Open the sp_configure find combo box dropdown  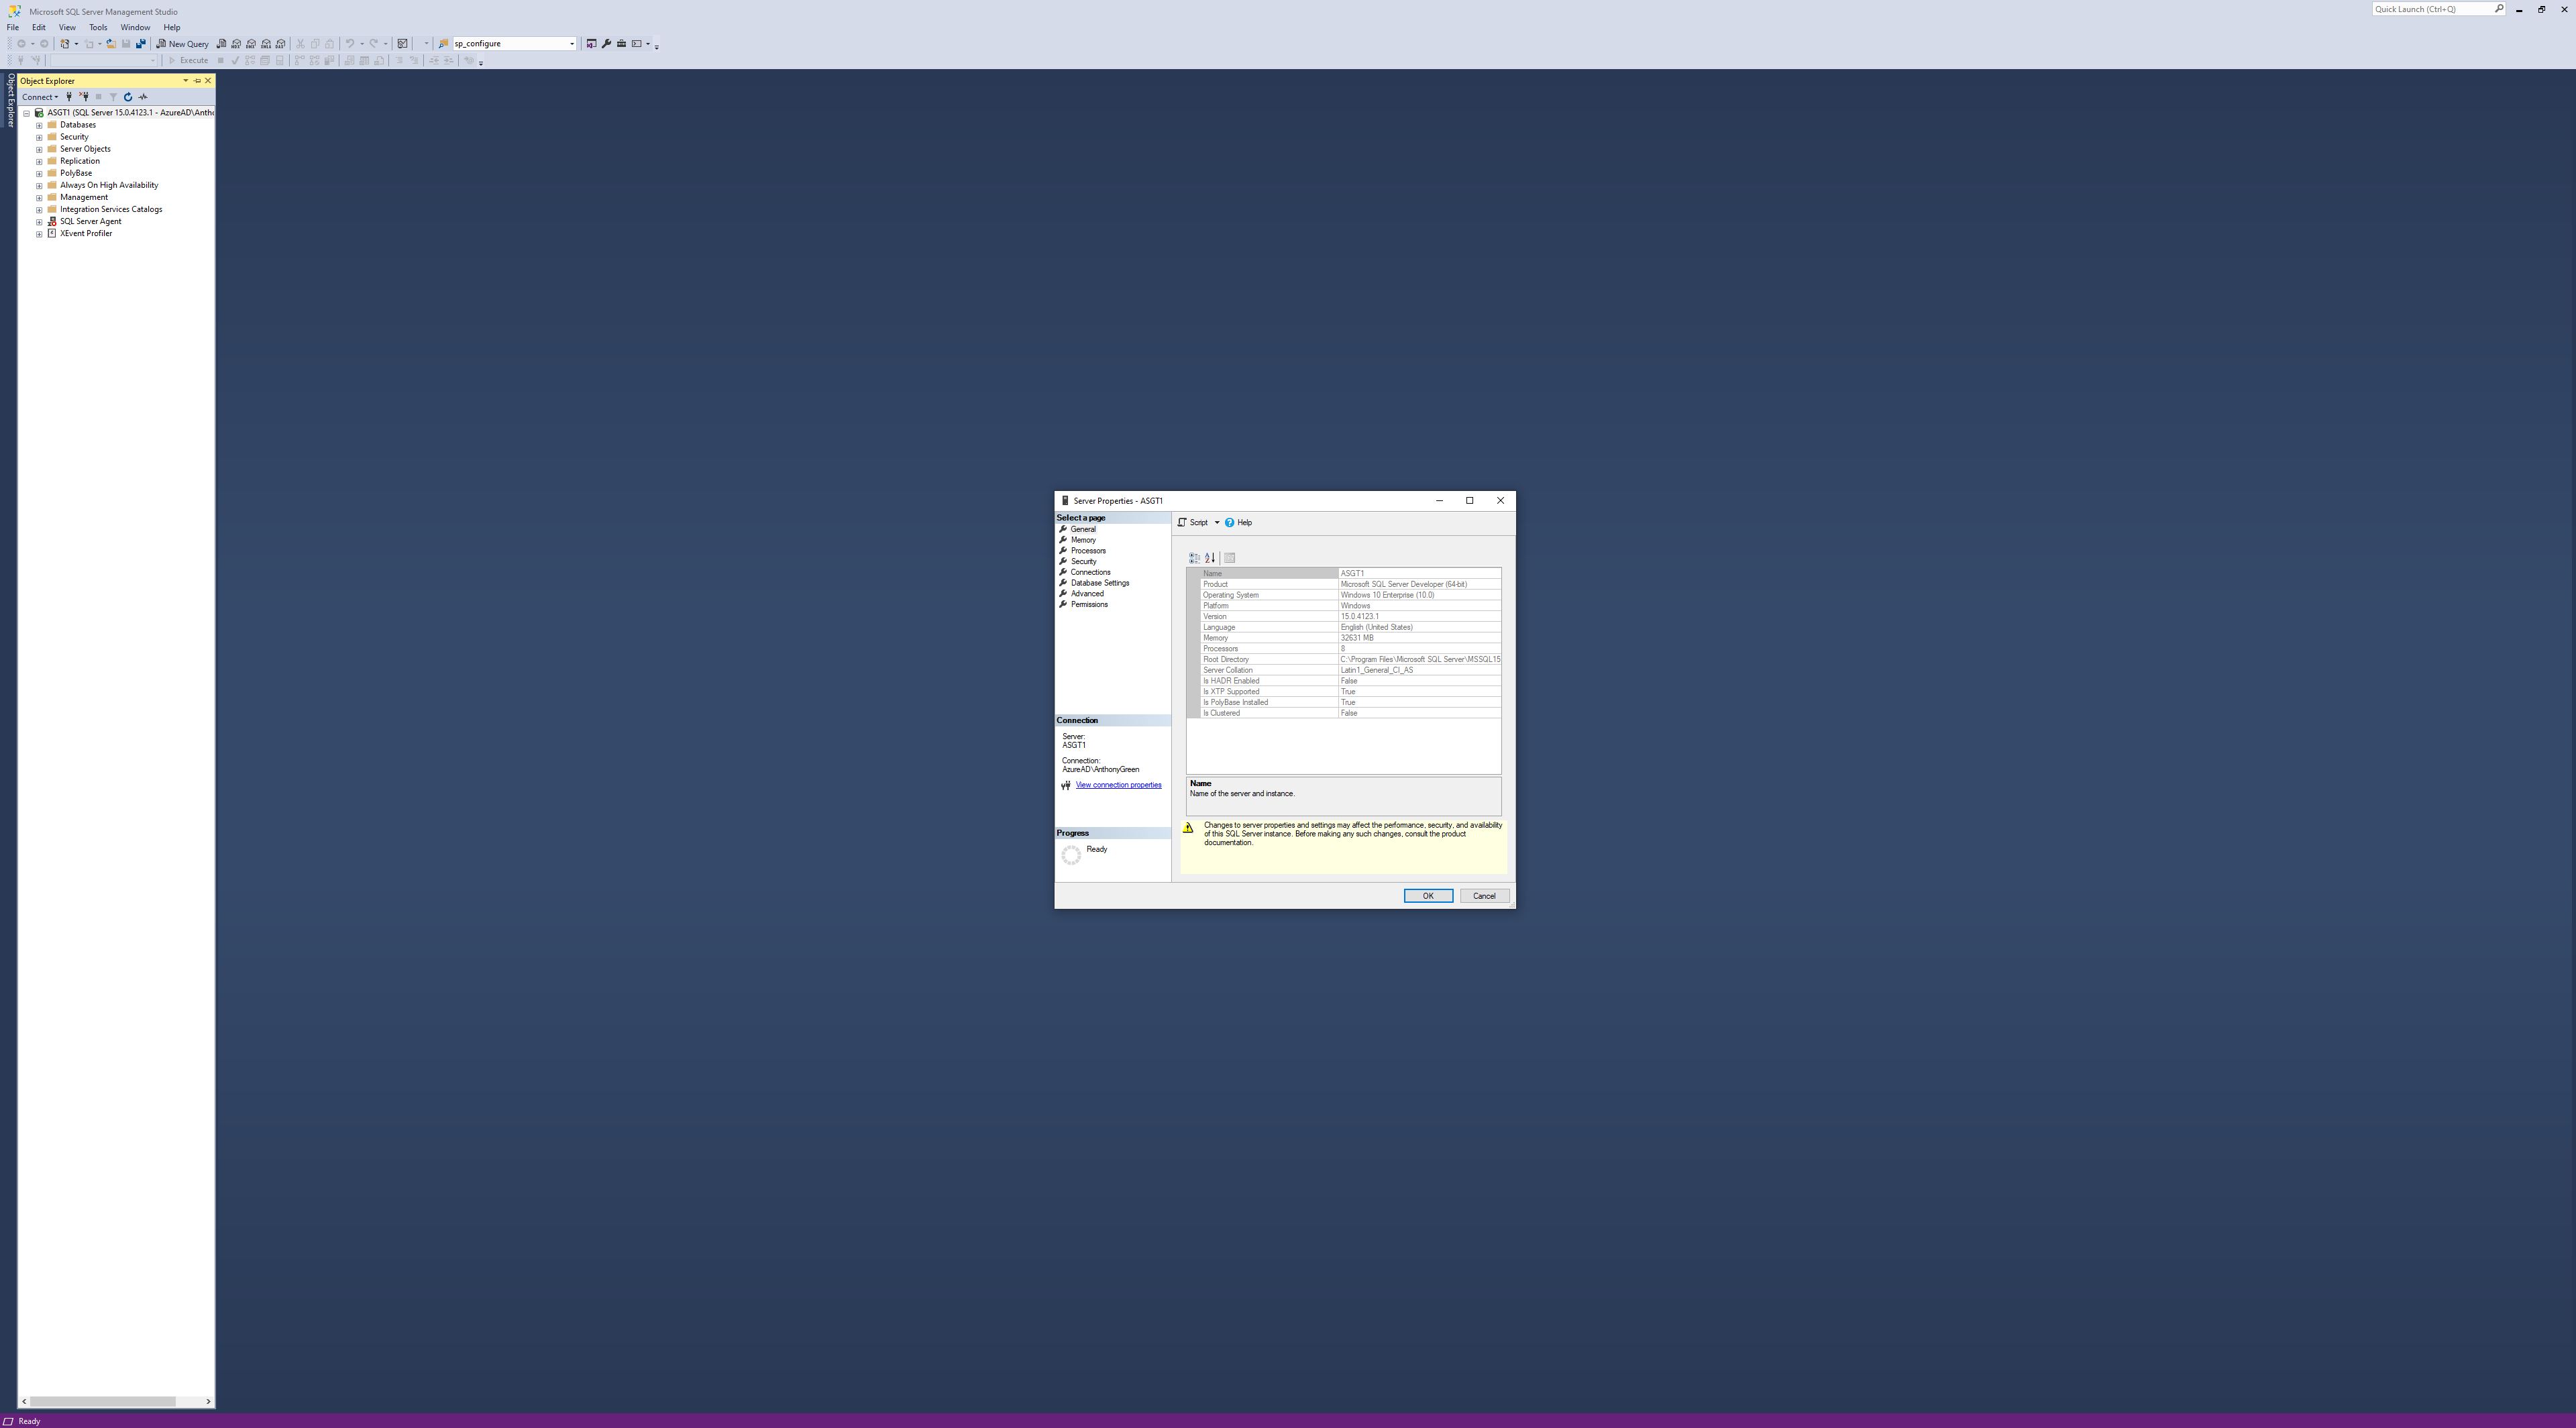(x=572, y=44)
